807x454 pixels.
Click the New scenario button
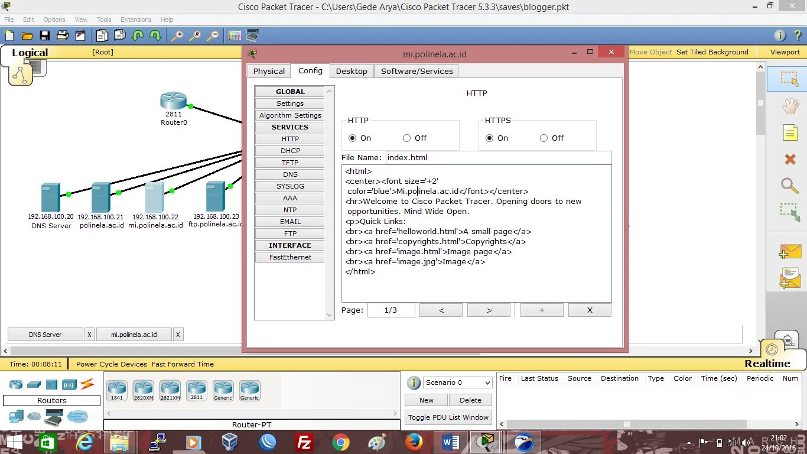click(x=427, y=400)
